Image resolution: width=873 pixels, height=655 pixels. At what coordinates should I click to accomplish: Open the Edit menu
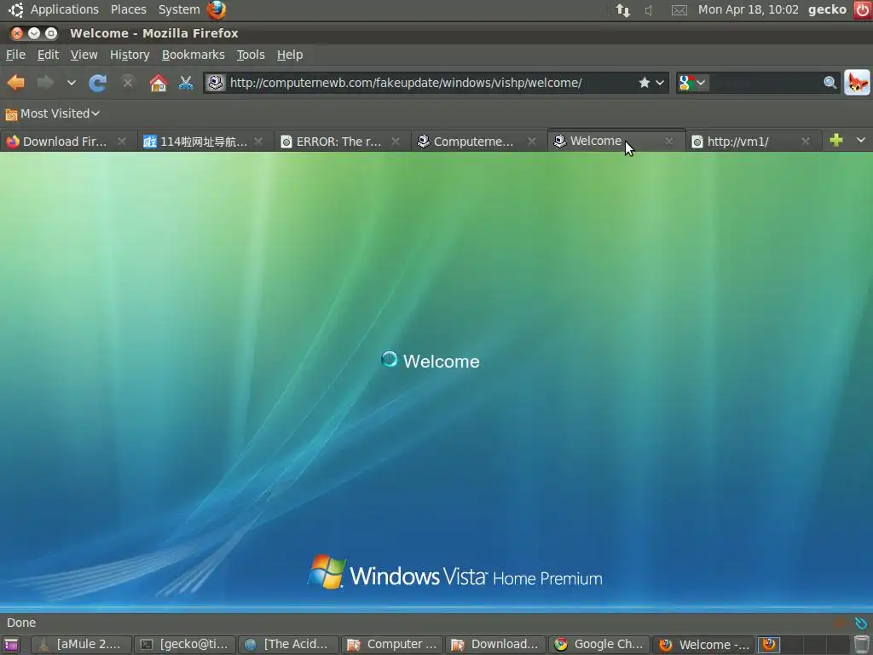click(x=48, y=55)
